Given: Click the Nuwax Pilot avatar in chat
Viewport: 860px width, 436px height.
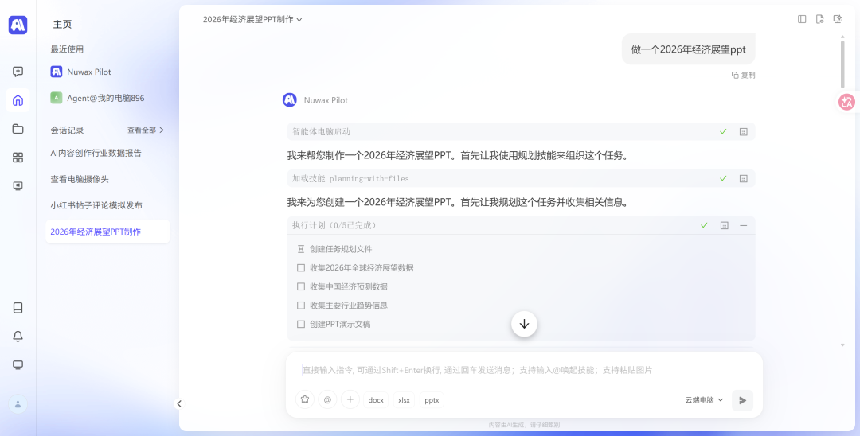Looking at the screenshot, I should click(x=290, y=100).
